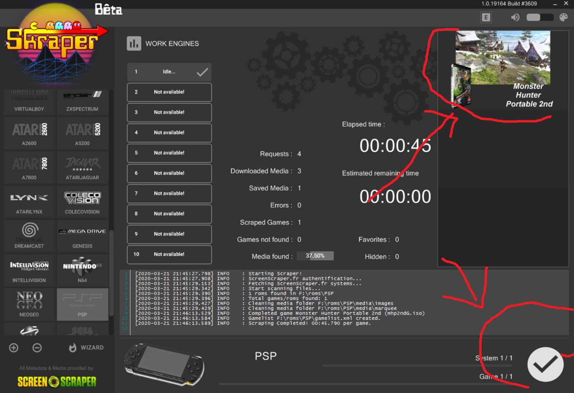
Task: Open the color theme palette
Action: point(564,17)
